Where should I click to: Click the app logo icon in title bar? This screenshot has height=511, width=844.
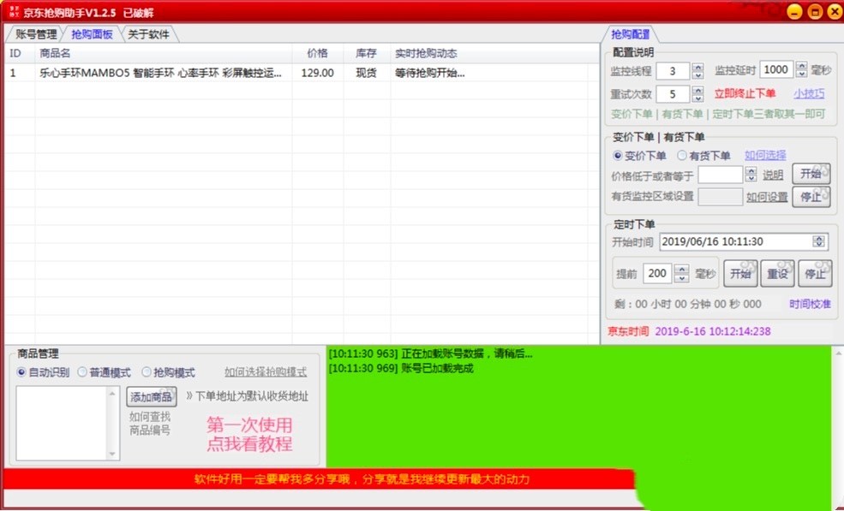14,12
